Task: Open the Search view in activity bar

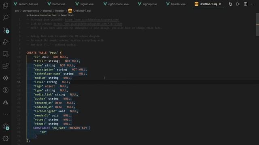Action: (x=5, y=17)
